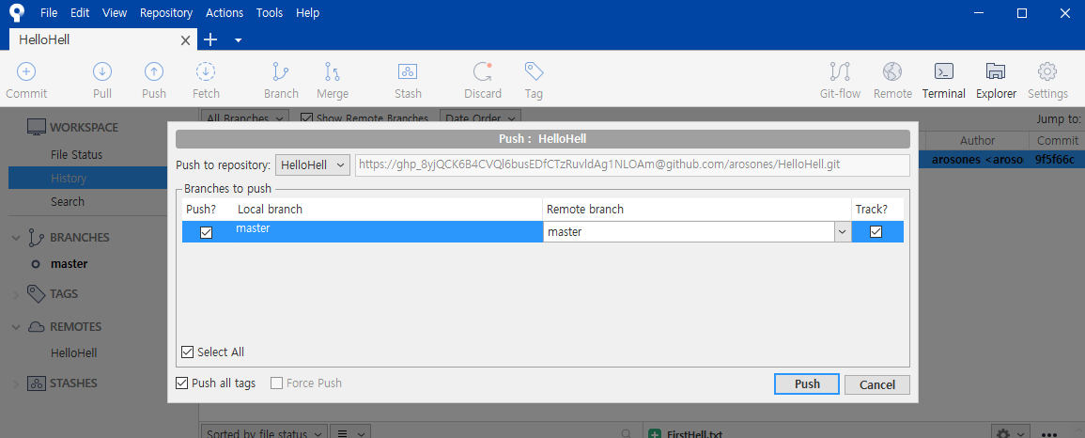Click the commit hash 9f5f66c
The height and width of the screenshot is (438, 1085).
click(1055, 160)
